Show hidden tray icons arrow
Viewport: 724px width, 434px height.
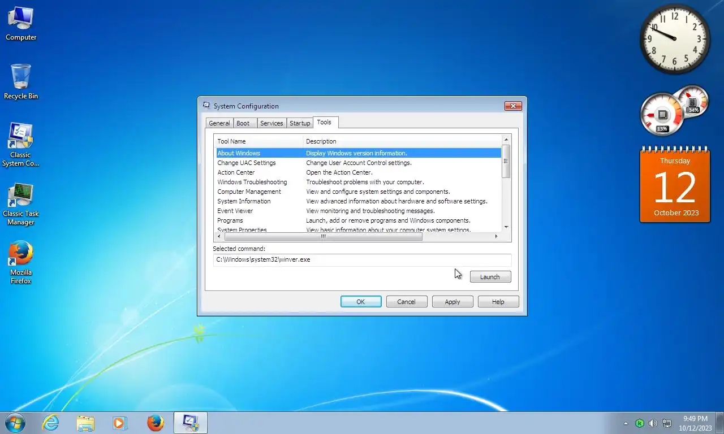[x=626, y=423]
